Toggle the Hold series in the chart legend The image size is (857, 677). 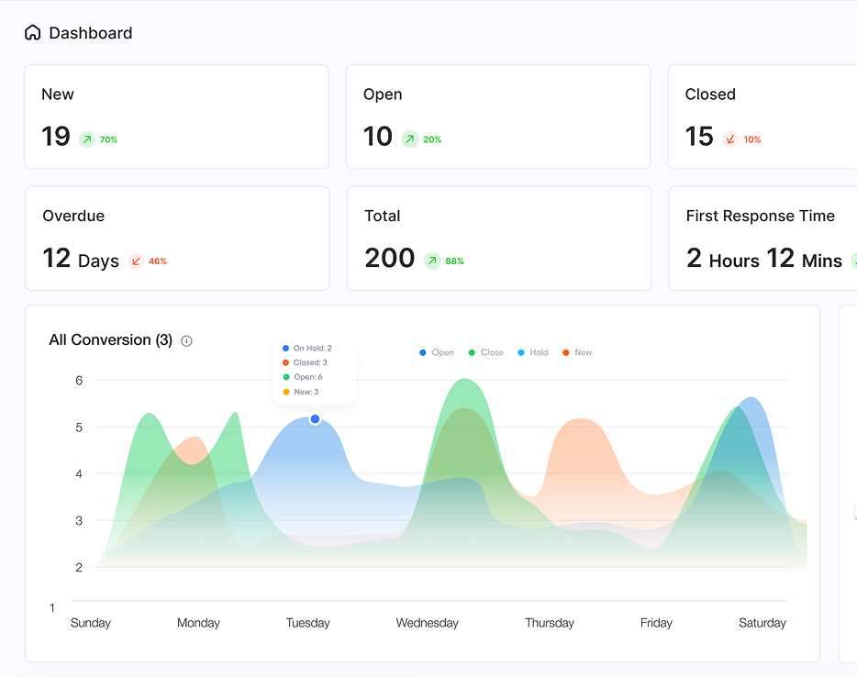532,352
